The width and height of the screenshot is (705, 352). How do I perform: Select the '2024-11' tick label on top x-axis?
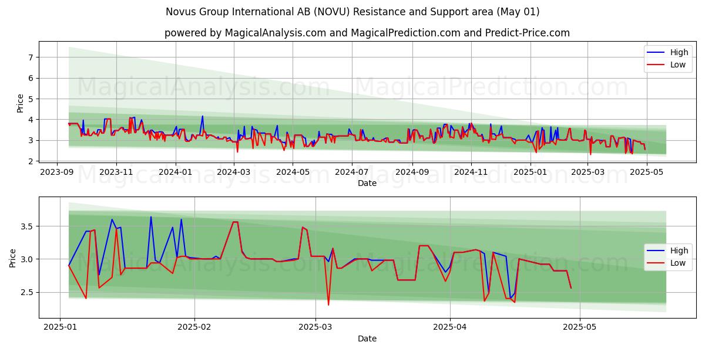(x=471, y=172)
